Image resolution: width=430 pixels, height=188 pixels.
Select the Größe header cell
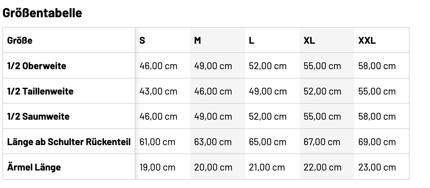point(20,40)
